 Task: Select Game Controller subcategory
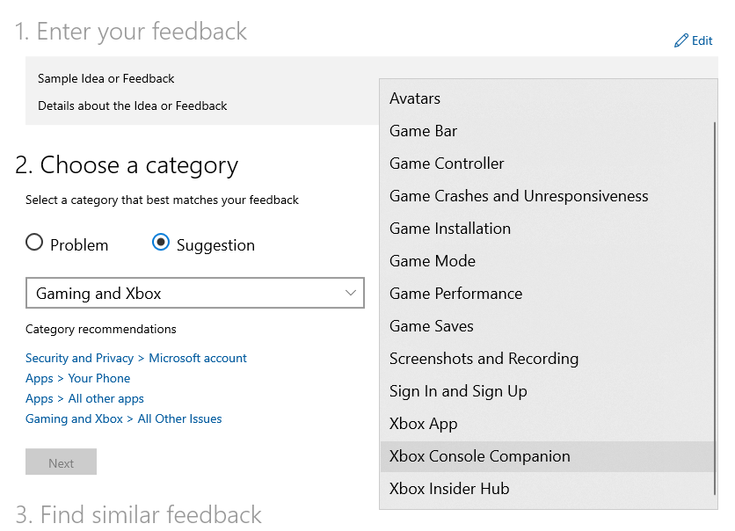547,164
